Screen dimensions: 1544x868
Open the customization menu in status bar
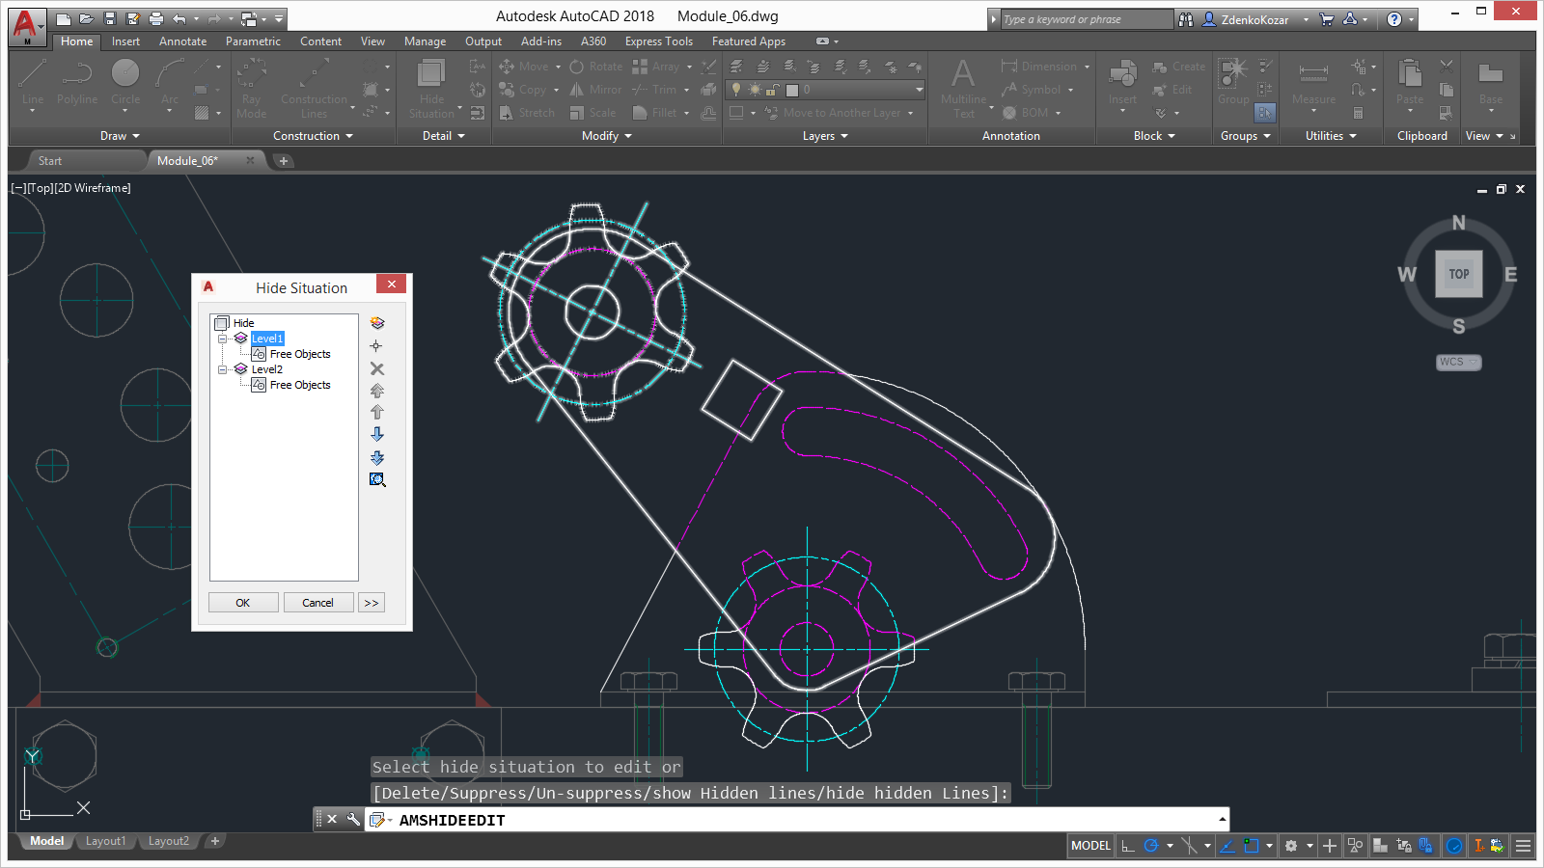pos(1523,846)
